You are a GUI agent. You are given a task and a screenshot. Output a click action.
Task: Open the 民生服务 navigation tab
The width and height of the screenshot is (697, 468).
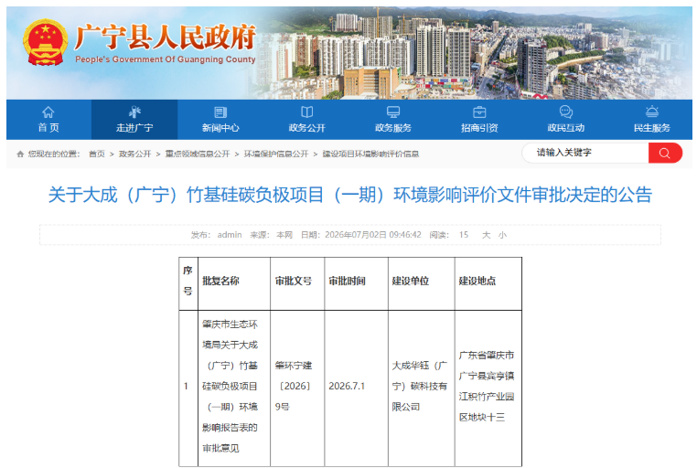[x=651, y=120]
